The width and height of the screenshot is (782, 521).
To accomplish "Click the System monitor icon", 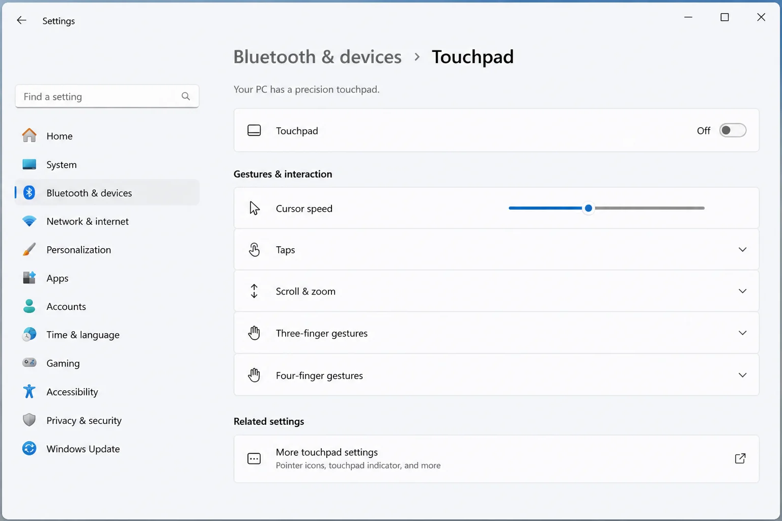I will [x=30, y=164].
